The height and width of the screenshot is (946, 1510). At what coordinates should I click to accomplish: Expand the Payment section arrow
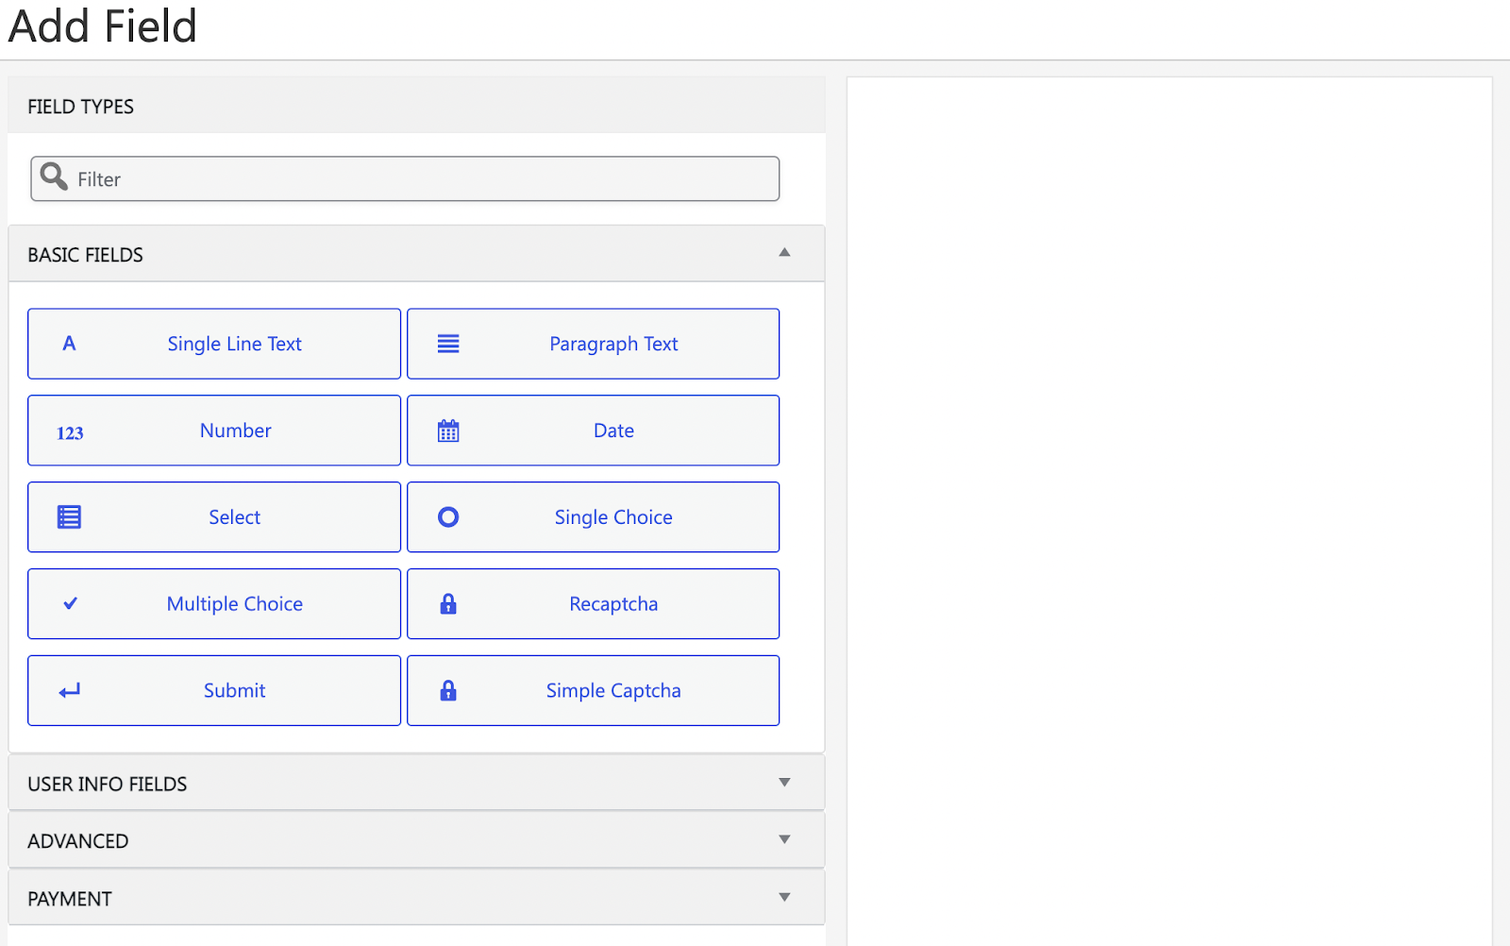pos(784,898)
